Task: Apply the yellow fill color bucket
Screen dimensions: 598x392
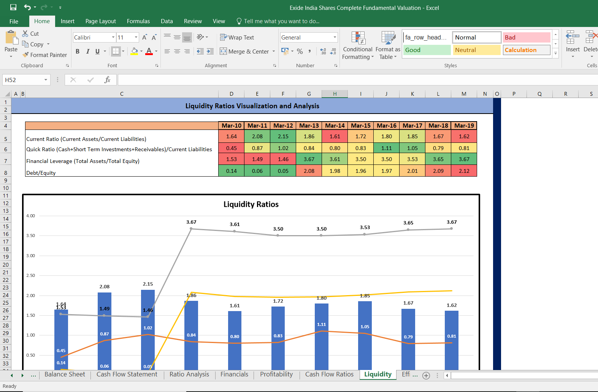Action: click(134, 51)
